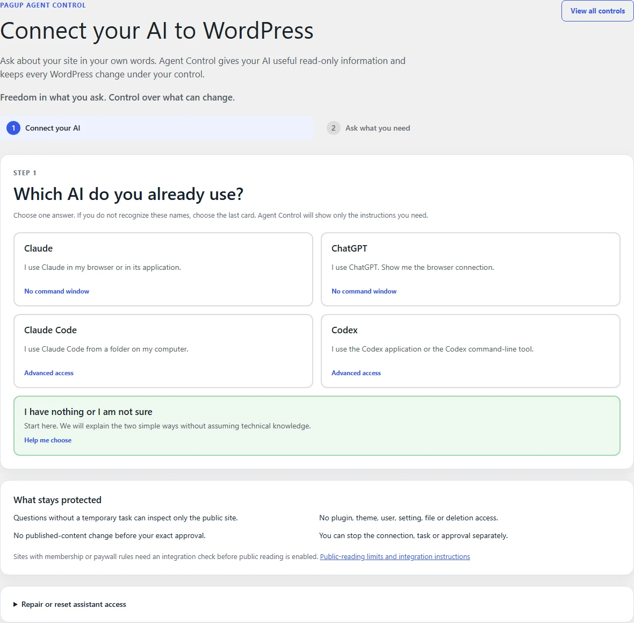Viewport: 634px width, 623px height.
Task: Click the What stays protected heading
Action: [57, 500]
